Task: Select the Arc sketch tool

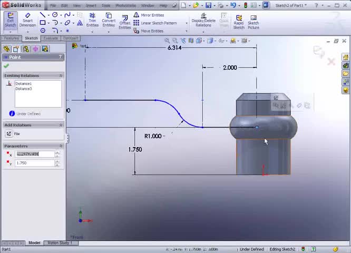Action: 55,23
